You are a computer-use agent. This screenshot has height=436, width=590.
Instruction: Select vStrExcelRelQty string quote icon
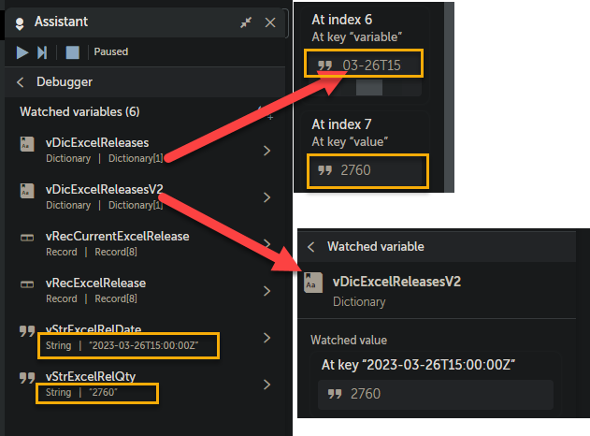pyautogui.click(x=27, y=378)
